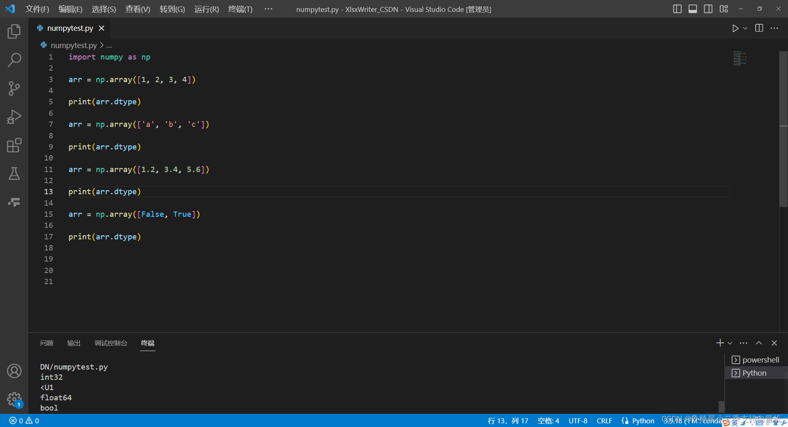
Task: Click the editor vertical scrollbar
Action: click(783, 129)
